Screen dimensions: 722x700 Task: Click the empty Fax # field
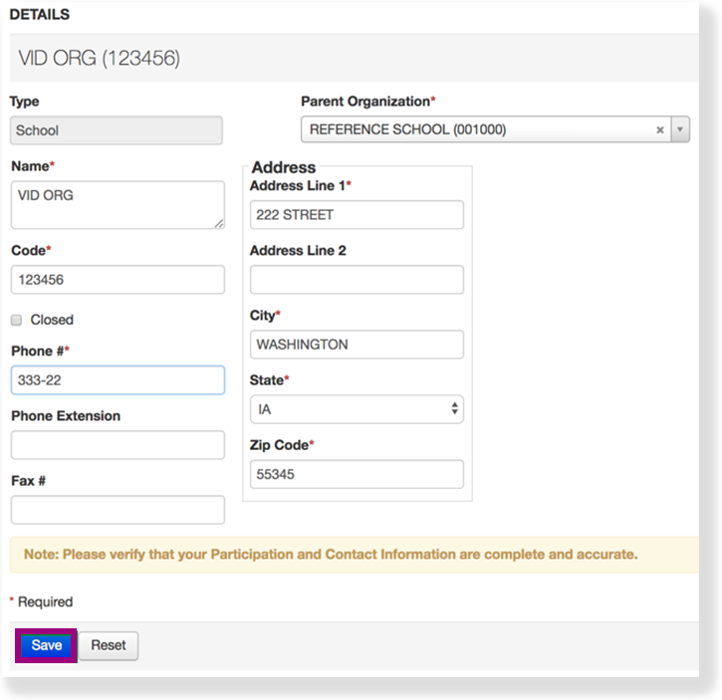click(x=117, y=510)
